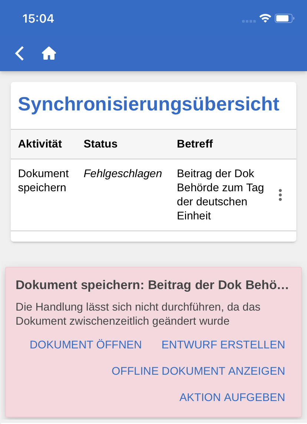Screen dimensions: 307x424
Task: Tap the 15:04 clock in status bar
Action: (38, 19)
